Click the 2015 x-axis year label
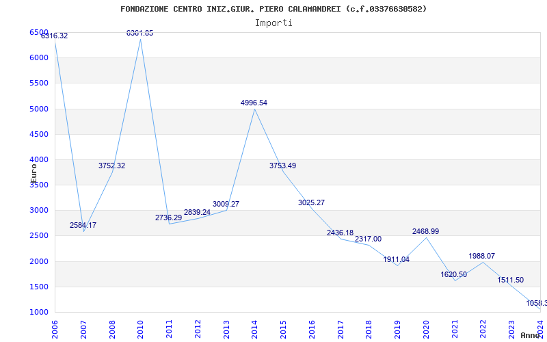This screenshot has height=342, width=547. (x=283, y=330)
